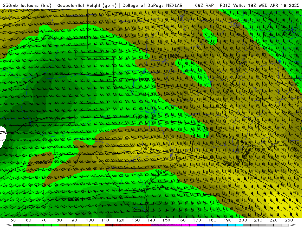Click the 160 tick label on the colorbar

point(182,220)
